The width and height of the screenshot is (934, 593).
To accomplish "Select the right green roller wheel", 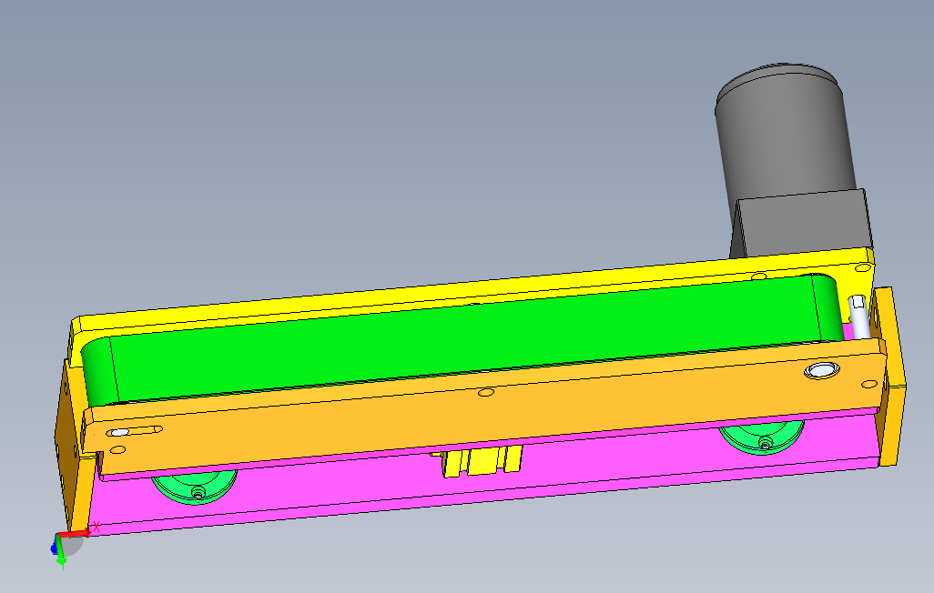I will tap(761, 437).
